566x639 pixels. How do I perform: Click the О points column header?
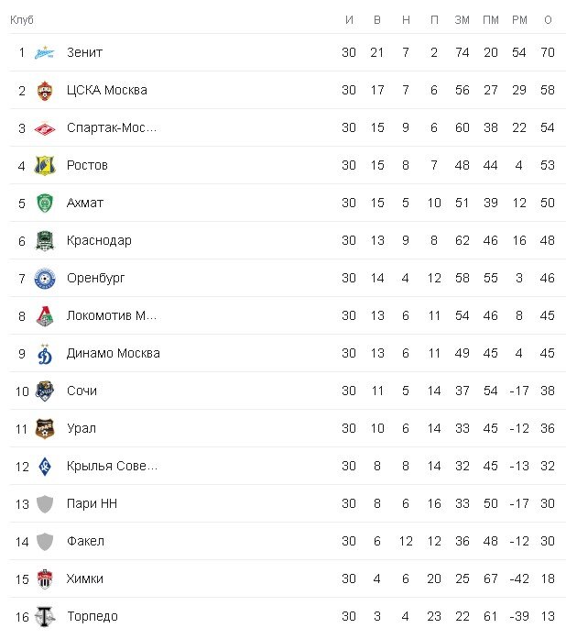tap(548, 20)
